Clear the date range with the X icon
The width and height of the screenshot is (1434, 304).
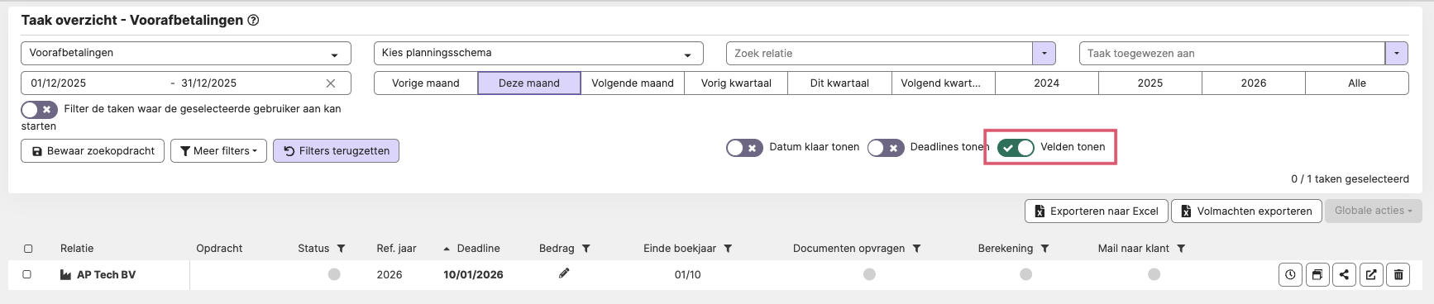[331, 83]
